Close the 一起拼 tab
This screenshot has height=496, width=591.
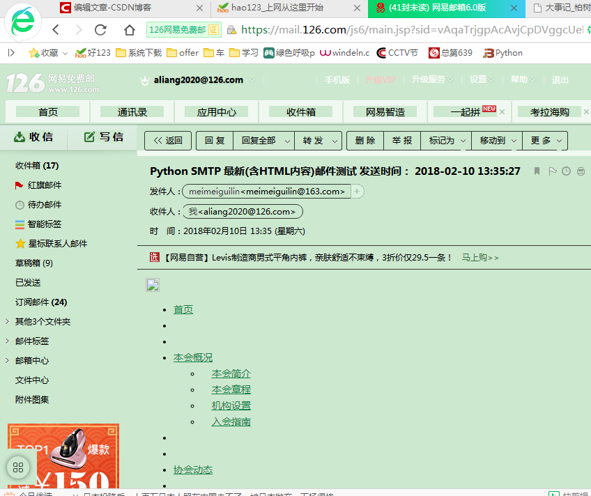click(502, 112)
